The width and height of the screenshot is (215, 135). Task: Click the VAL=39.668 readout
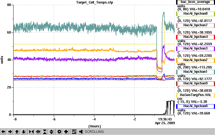(x=201, y=113)
